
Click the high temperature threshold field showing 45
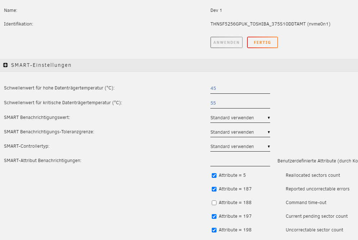pyautogui.click(x=240, y=88)
